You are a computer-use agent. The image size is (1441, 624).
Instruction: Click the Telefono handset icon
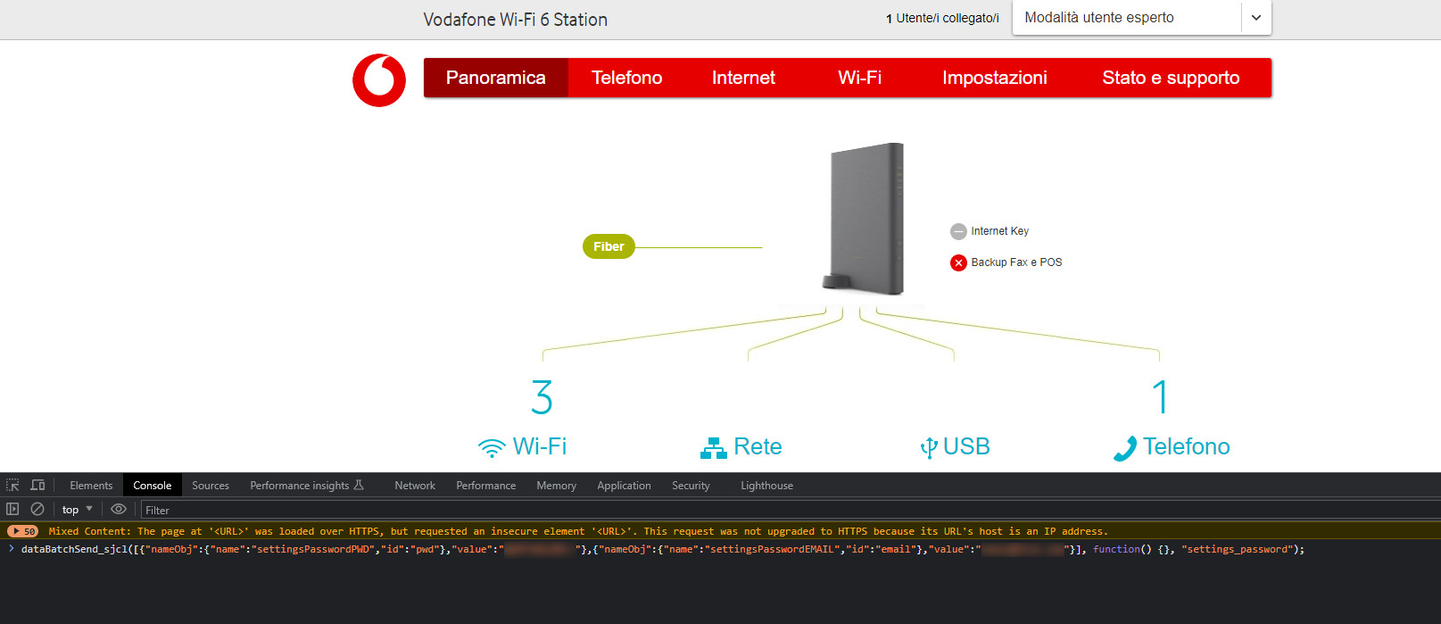[1125, 447]
